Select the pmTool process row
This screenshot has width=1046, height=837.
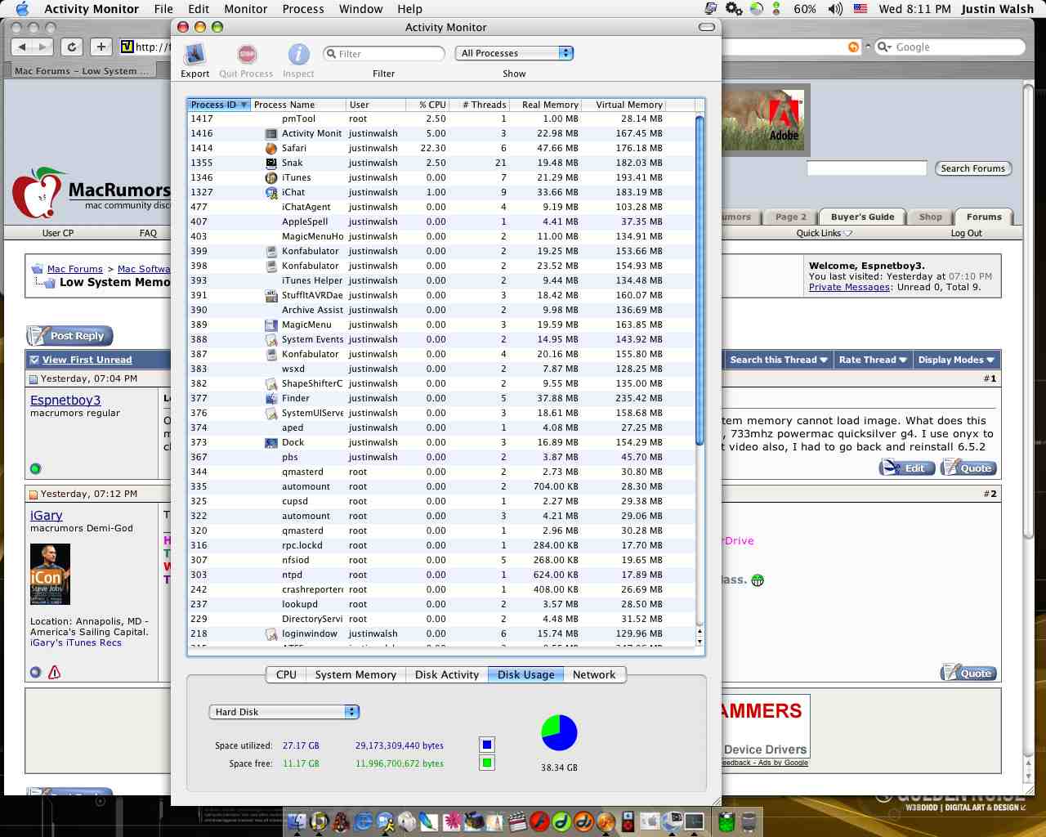coord(441,119)
